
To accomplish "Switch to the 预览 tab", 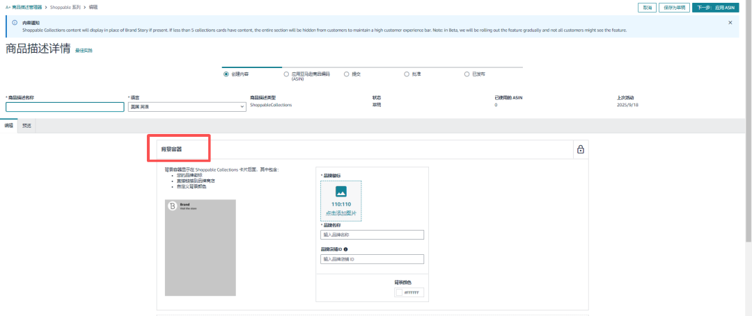I will pyautogui.click(x=26, y=126).
